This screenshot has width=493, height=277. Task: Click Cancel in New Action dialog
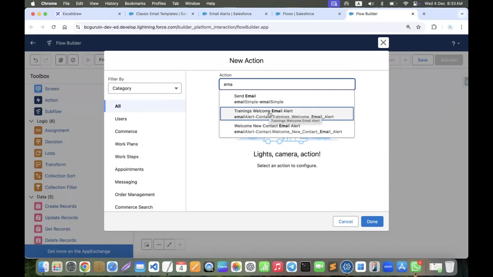(345, 222)
